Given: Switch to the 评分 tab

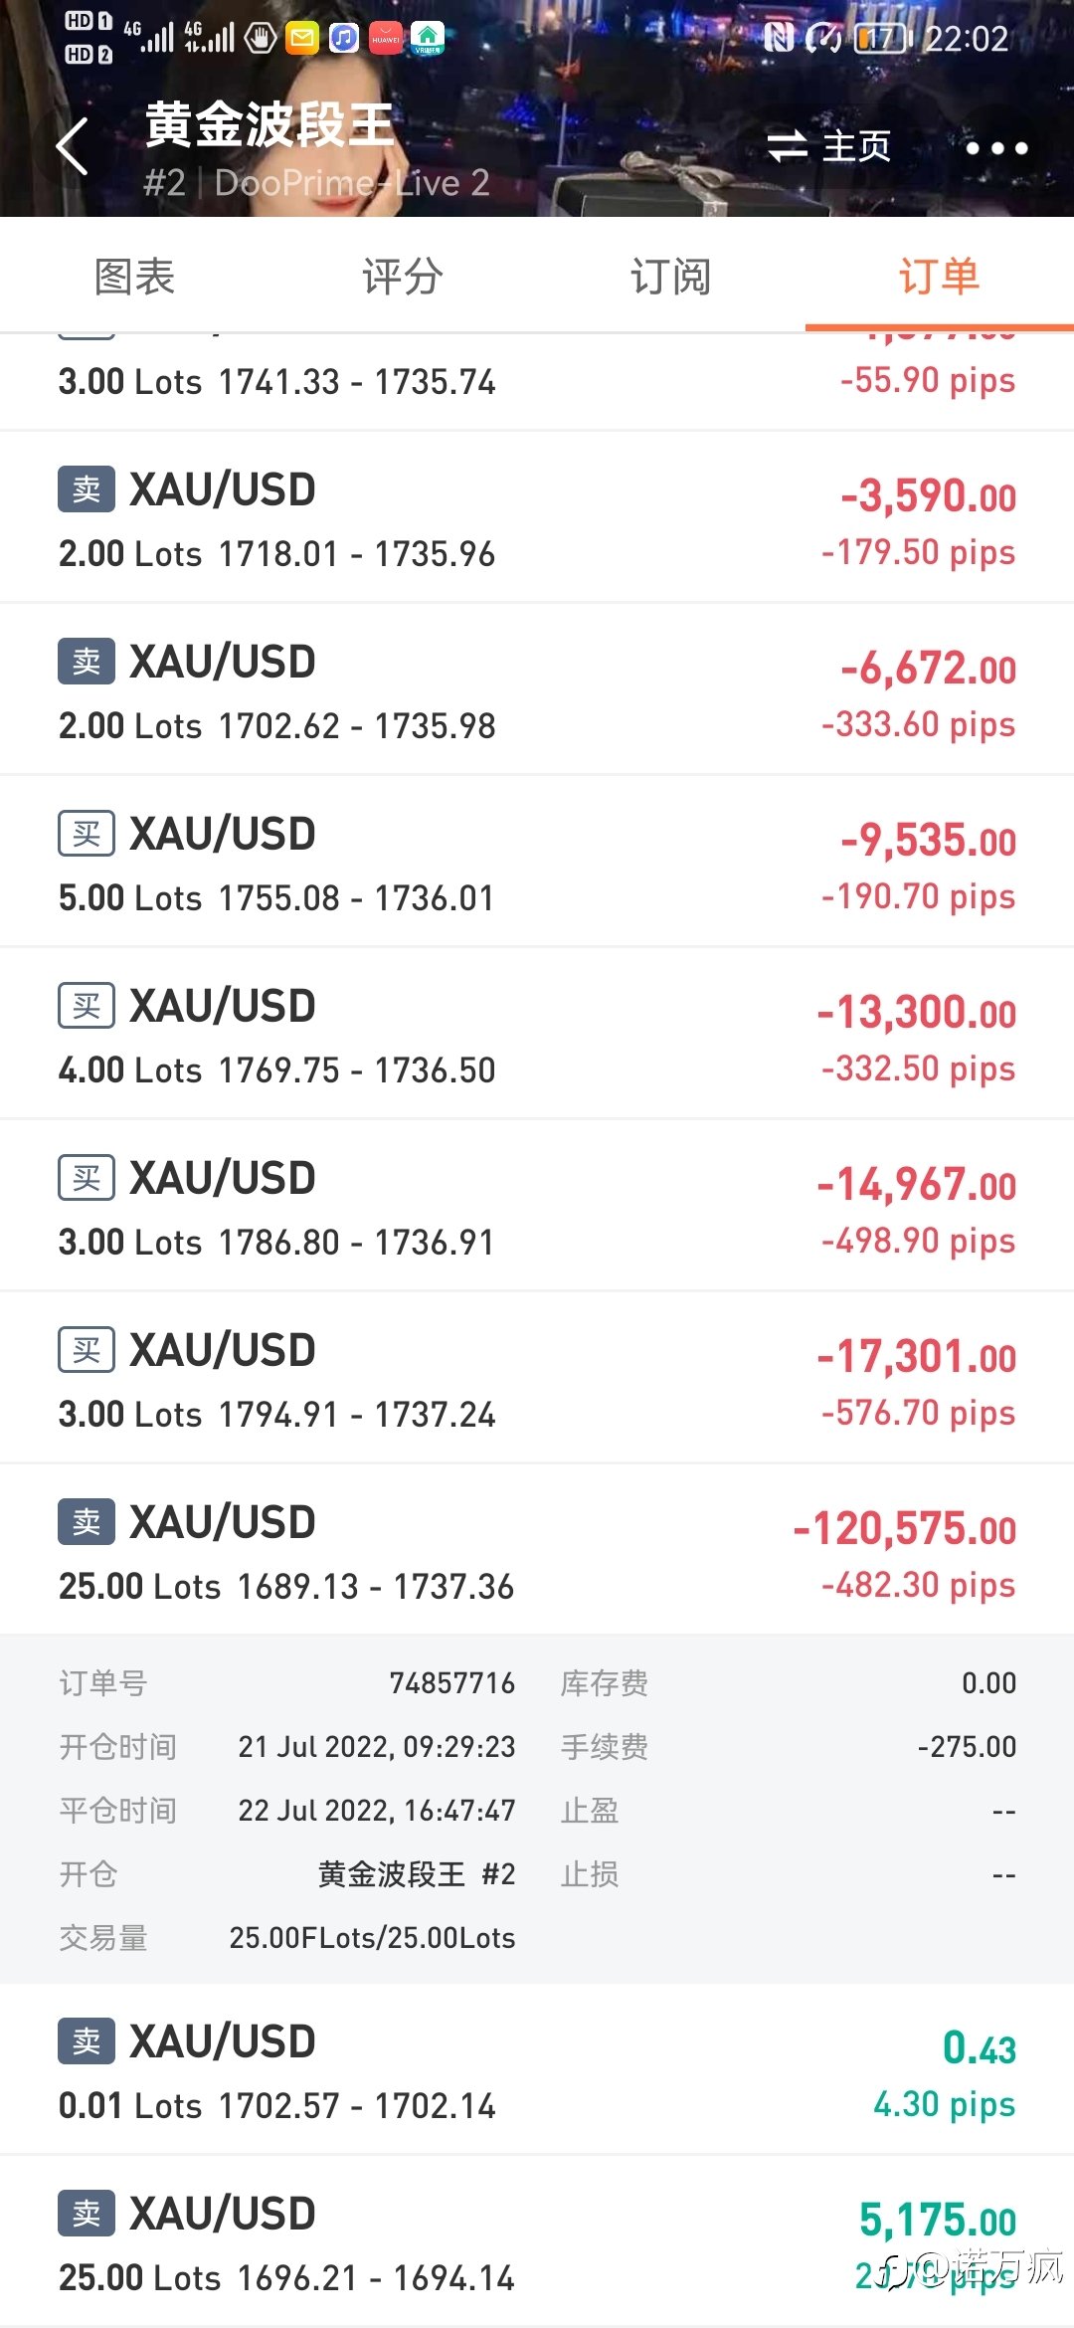Looking at the screenshot, I should [x=403, y=276].
